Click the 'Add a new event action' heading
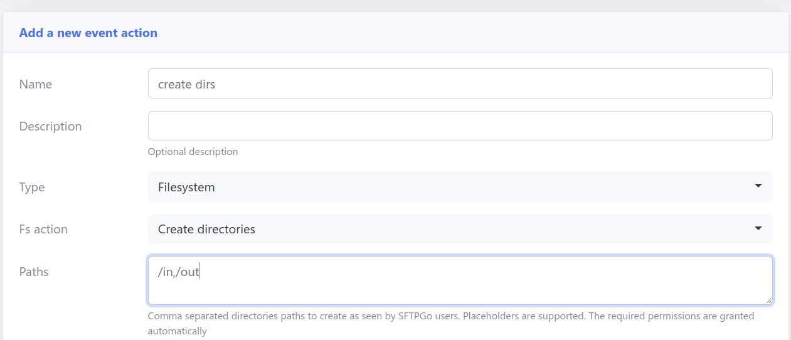791x340 pixels. pyautogui.click(x=88, y=33)
